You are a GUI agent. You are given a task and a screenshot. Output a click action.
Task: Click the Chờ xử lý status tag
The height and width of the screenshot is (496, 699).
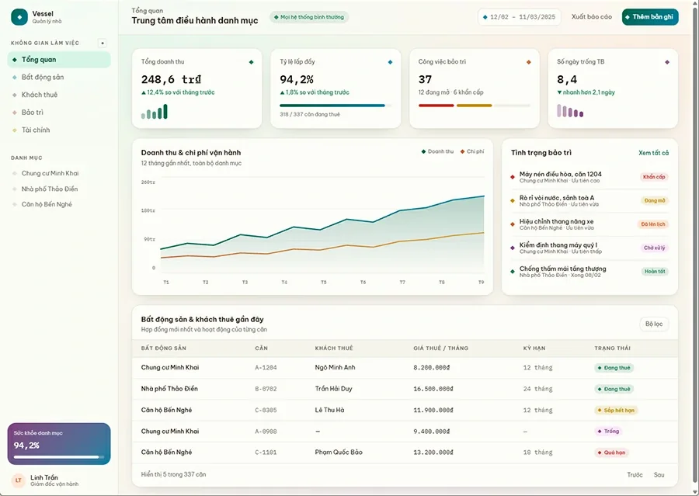[x=654, y=248]
